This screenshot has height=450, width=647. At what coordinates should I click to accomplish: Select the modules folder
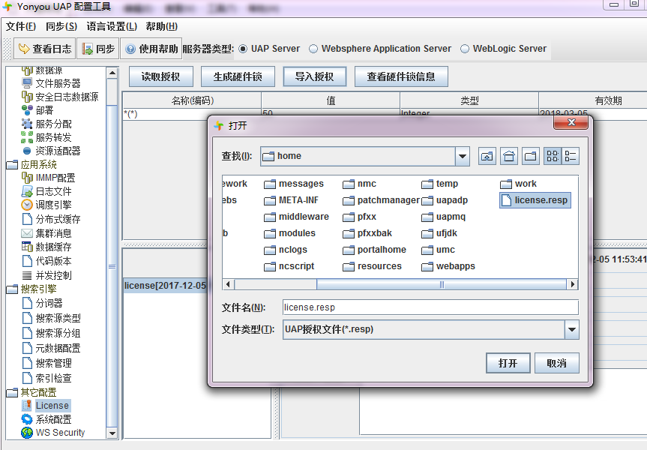289,233
